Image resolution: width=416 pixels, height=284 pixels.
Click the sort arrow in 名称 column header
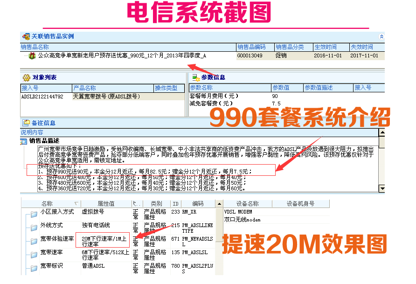tap(76, 203)
